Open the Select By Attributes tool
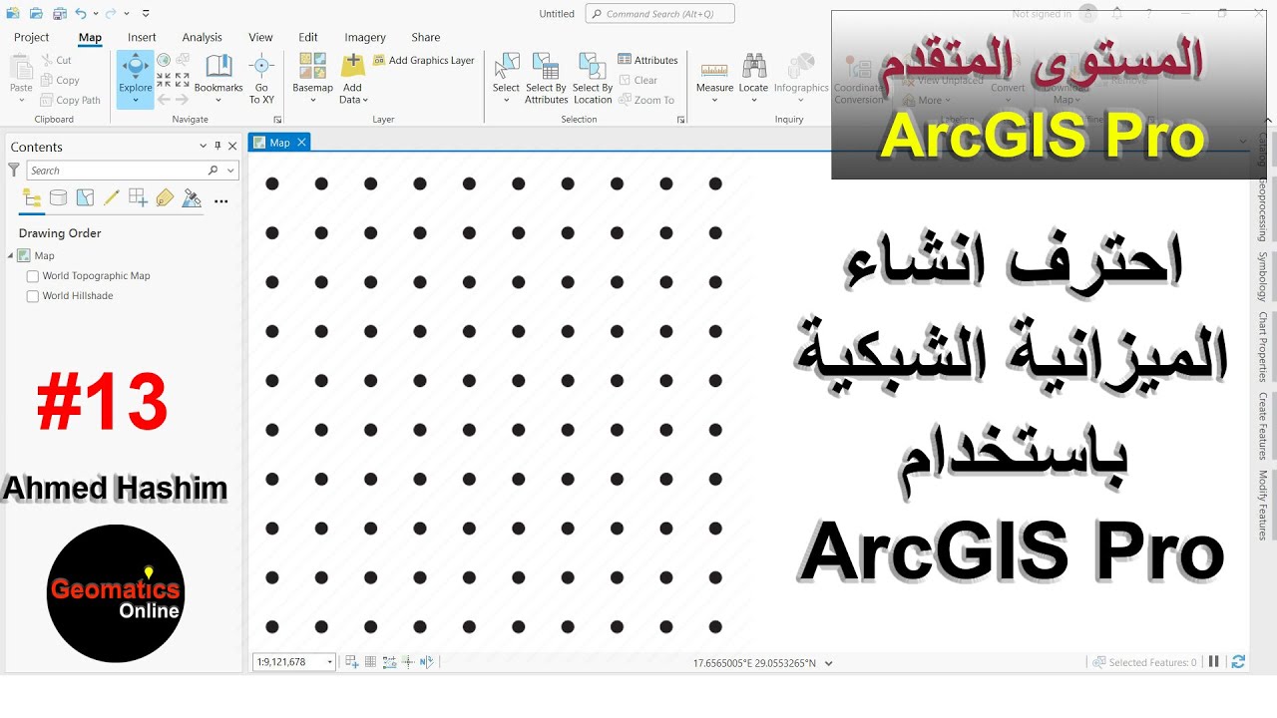The width and height of the screenshot is (1277, 718). pyautogui.click(x=546, y=80)
